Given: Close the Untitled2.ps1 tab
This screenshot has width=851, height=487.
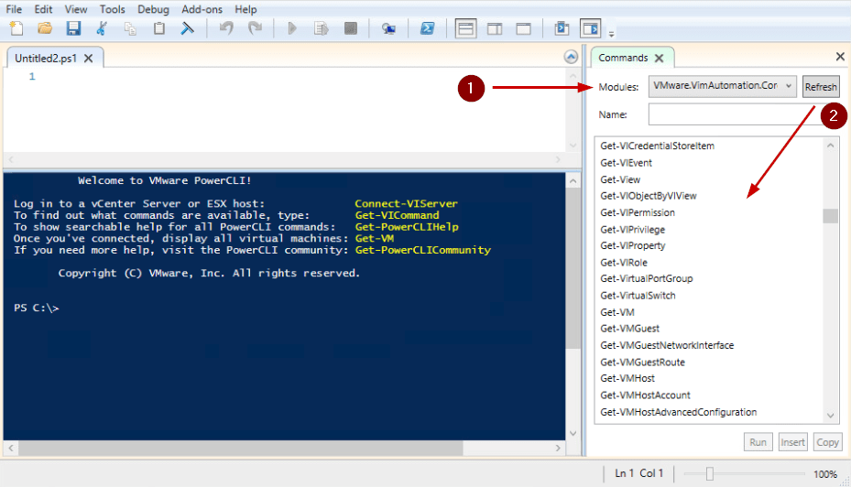Looking at the screenshot, I should (x=89, y=58).
